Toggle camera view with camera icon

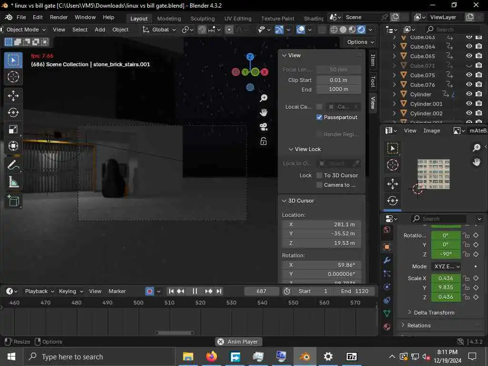pyautogui.click(x=263, y=127)
